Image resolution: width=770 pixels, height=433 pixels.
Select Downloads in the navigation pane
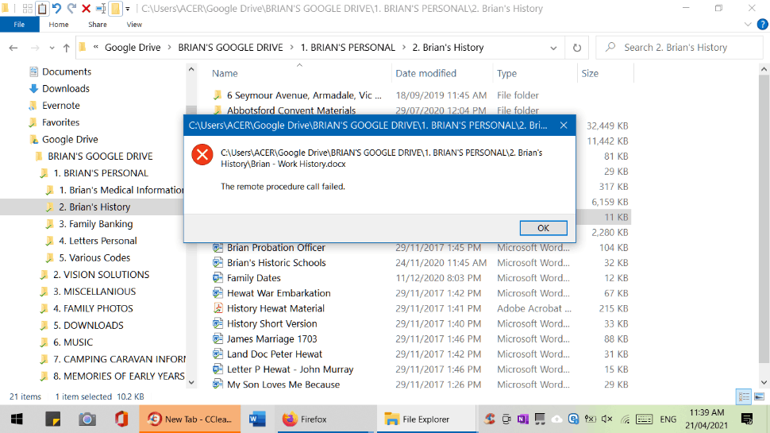click(x=65, y=88)
